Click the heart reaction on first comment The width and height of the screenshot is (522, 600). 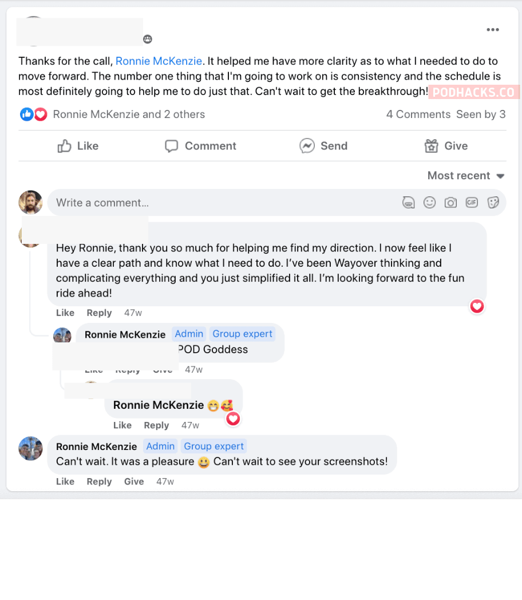coord(477,307)
